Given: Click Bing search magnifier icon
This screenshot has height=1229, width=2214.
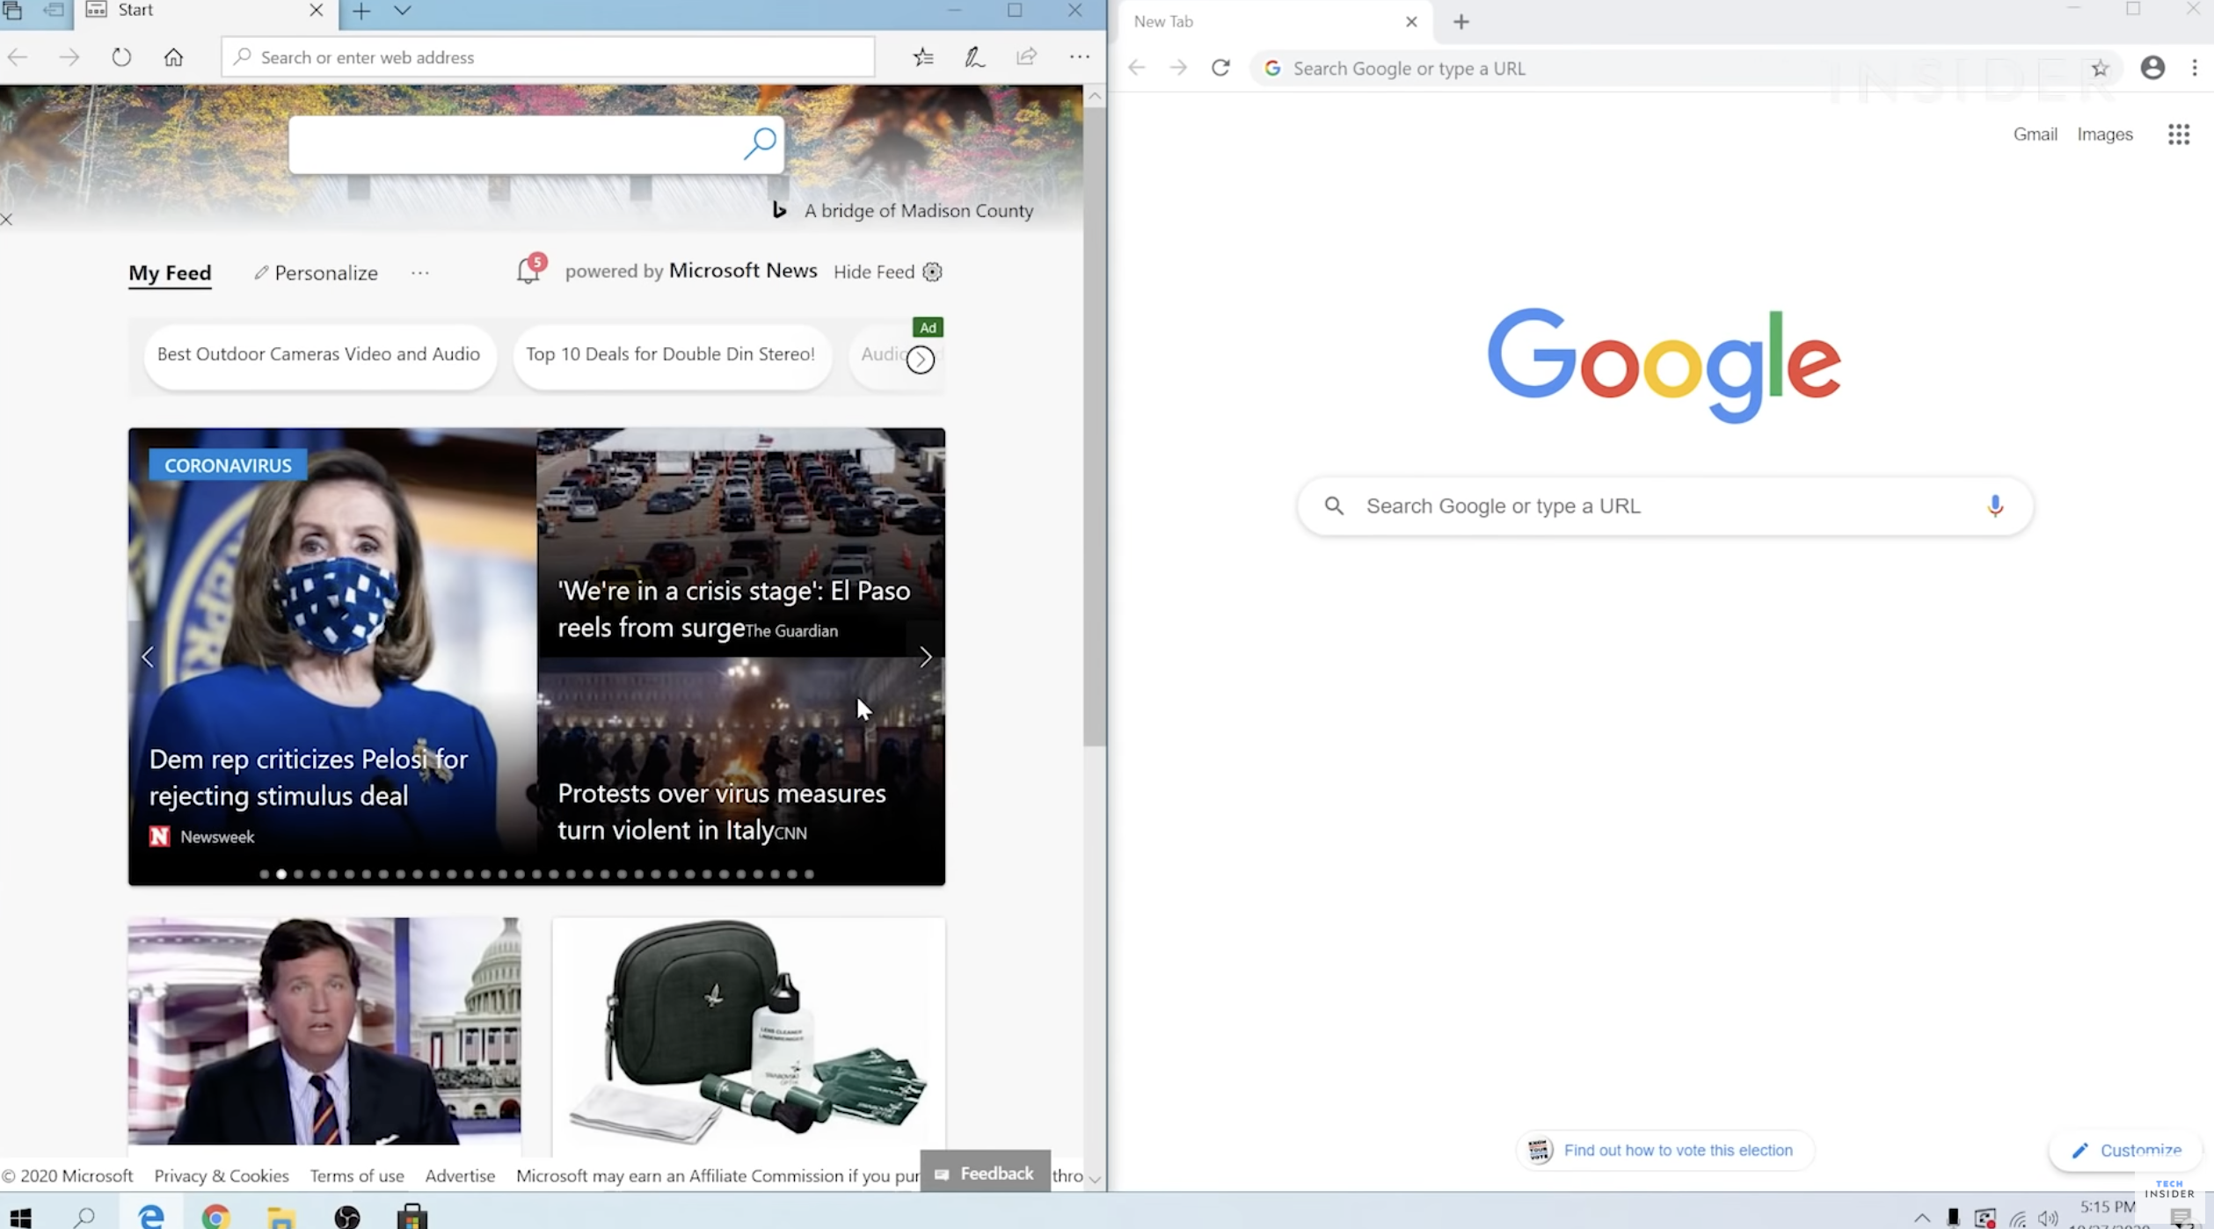Looking at the screenshot, I should pos(760,143).
